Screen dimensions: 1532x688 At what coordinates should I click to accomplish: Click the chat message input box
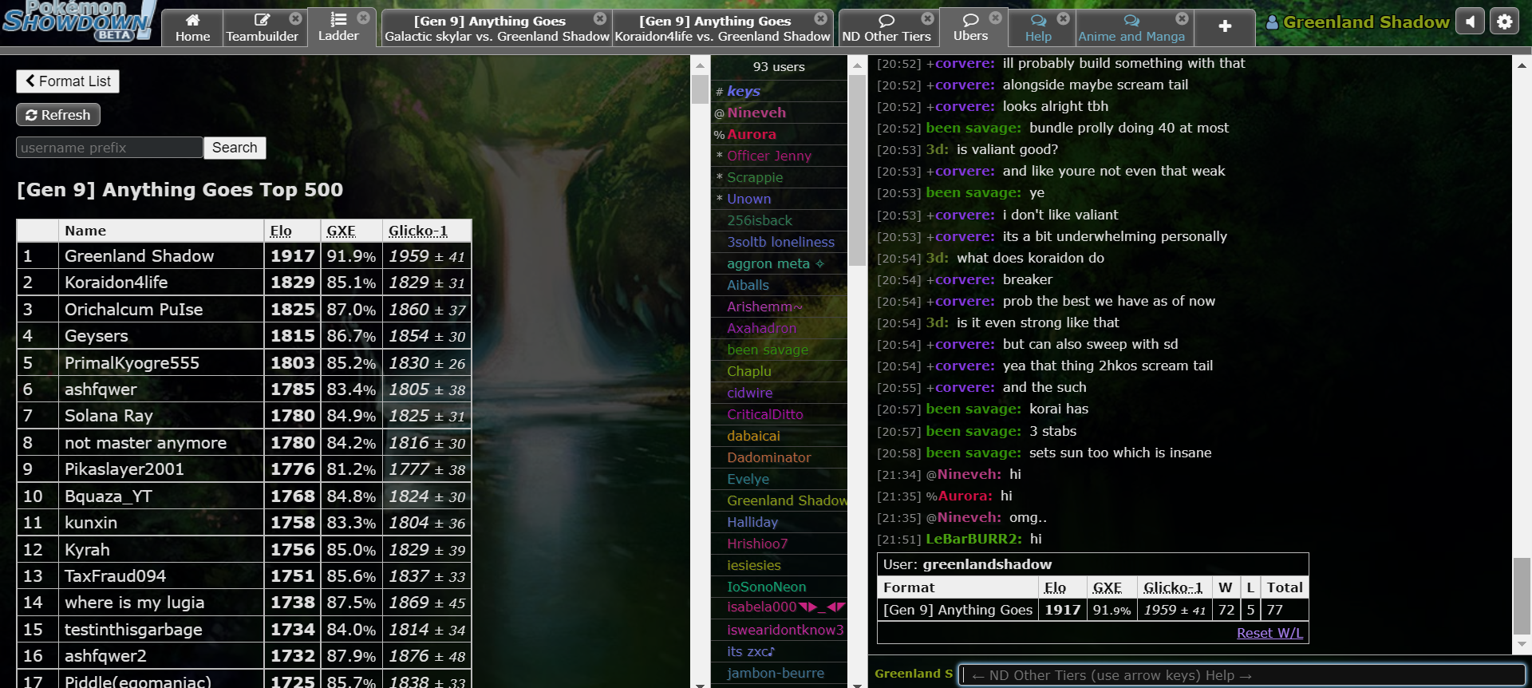(1241, 675)
